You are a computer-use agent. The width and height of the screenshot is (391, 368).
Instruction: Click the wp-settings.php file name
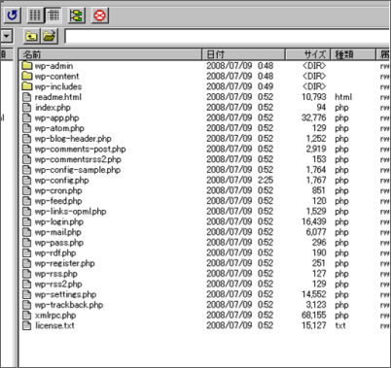(65, 294)
